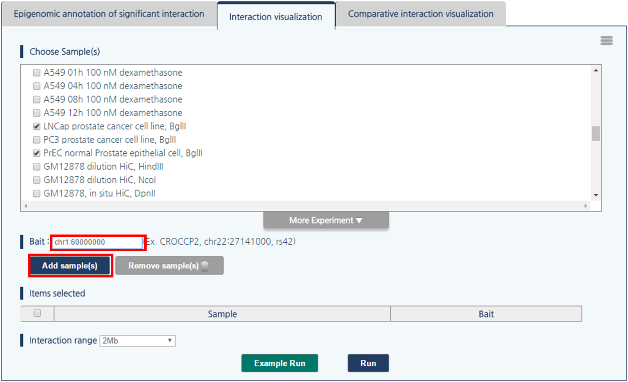This screenshot has width=628, height=382.
Task: Open the hamburger menu icon
Action: coord(606,41)
